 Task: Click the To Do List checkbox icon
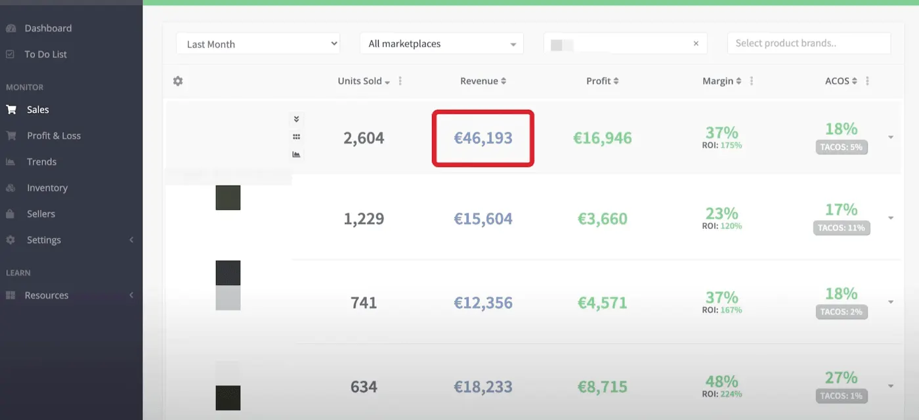click(10, 54)
